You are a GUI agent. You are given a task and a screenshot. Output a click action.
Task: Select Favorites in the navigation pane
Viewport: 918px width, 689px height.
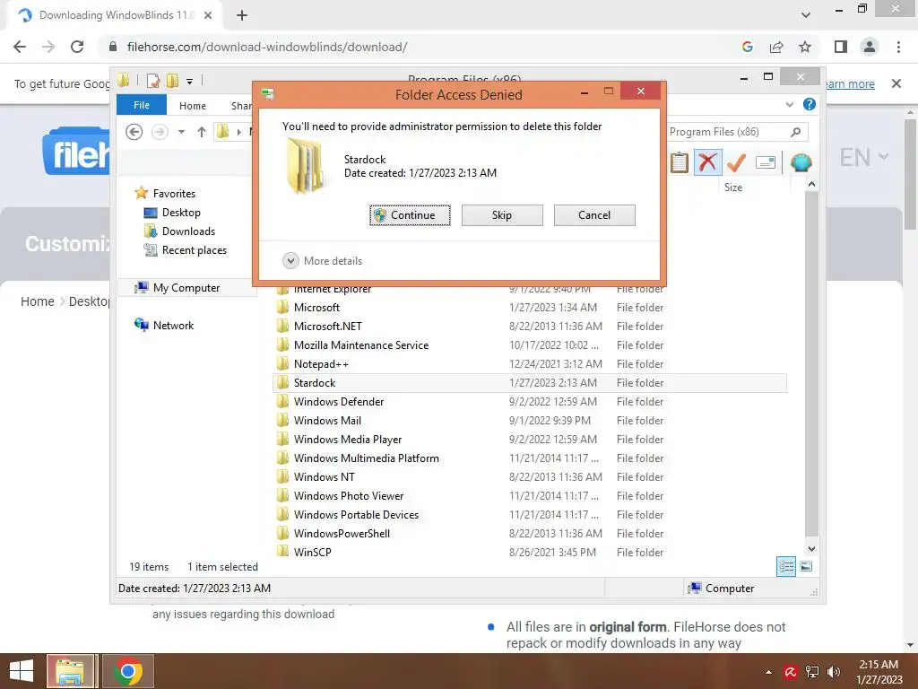174,194
